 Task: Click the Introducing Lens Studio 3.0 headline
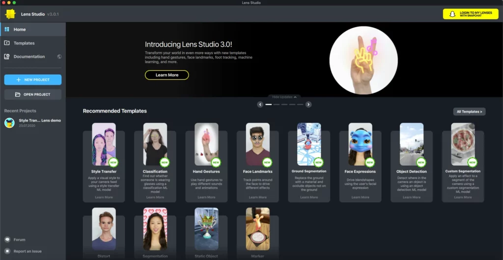click(188, 45)
